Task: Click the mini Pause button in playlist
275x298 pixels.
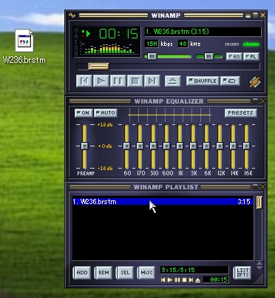Action: tap(177, 280)
